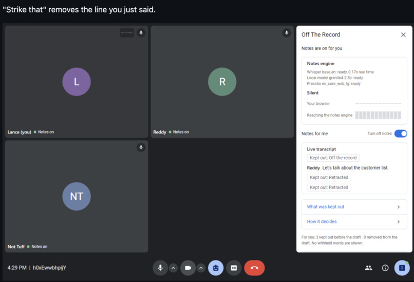The width and height of the screenshot is (414, 282).
Task: Click the first Kept out: Retracted chip
Action: 329,177
